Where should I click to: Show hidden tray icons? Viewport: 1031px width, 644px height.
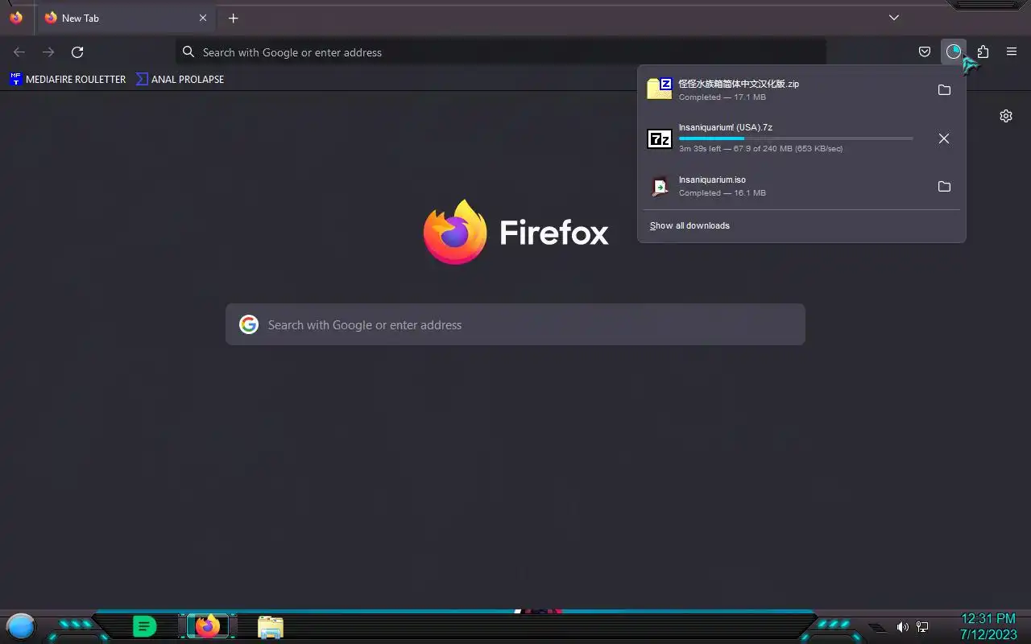point(878,627)
